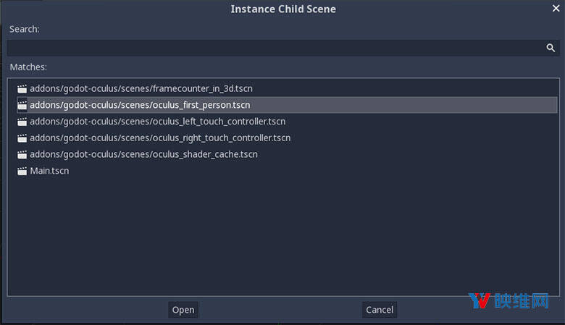Click the scene icon beside oculus_left_touch_controller.tscn
The height and width of the screenshot is (325, 565).
(x=22, y=122)
